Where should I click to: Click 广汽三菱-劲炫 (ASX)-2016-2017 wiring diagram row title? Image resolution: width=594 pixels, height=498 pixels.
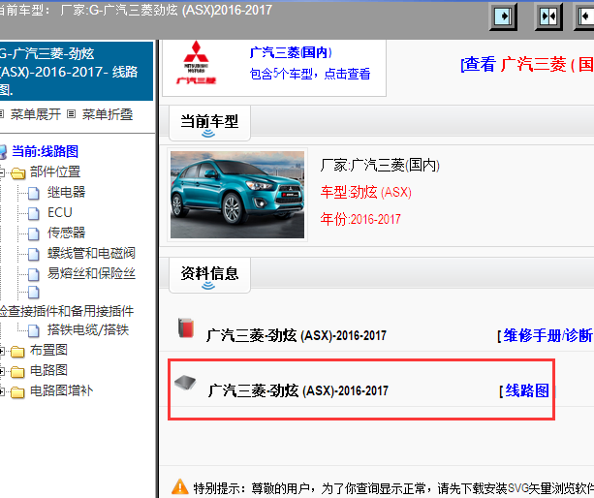(298, 390)
